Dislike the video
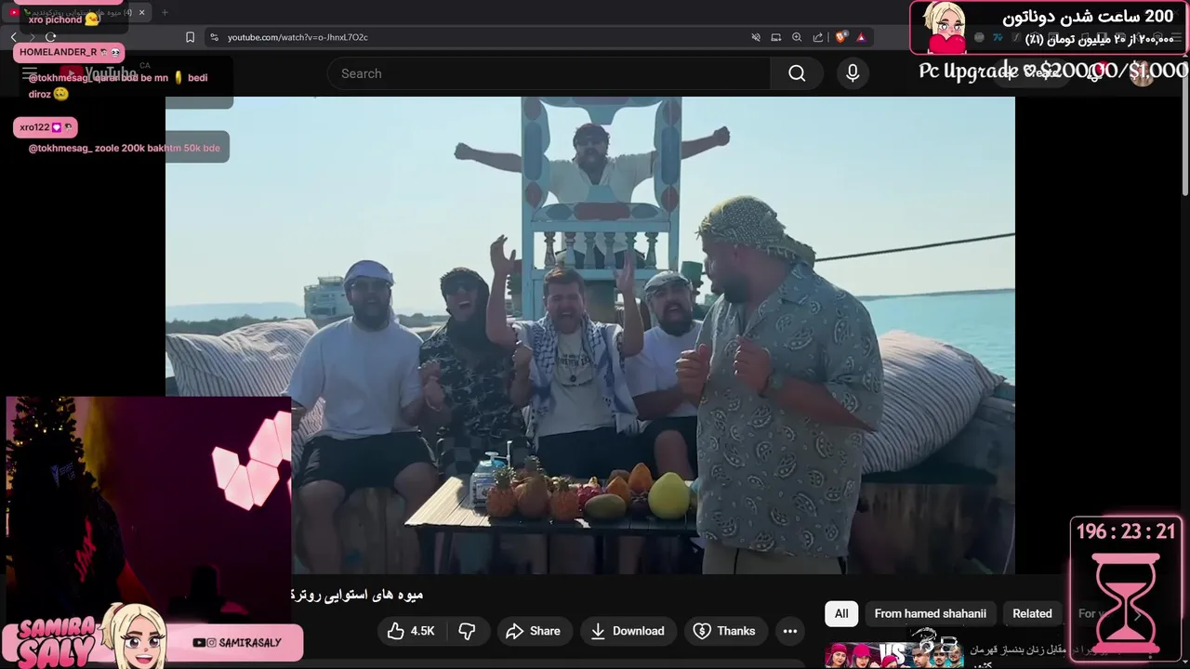Viewport: 1190px width, 669px height. tap(468, 631)
